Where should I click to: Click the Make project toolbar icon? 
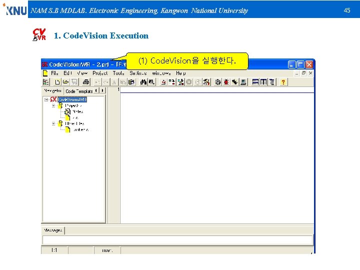point(180,82)
